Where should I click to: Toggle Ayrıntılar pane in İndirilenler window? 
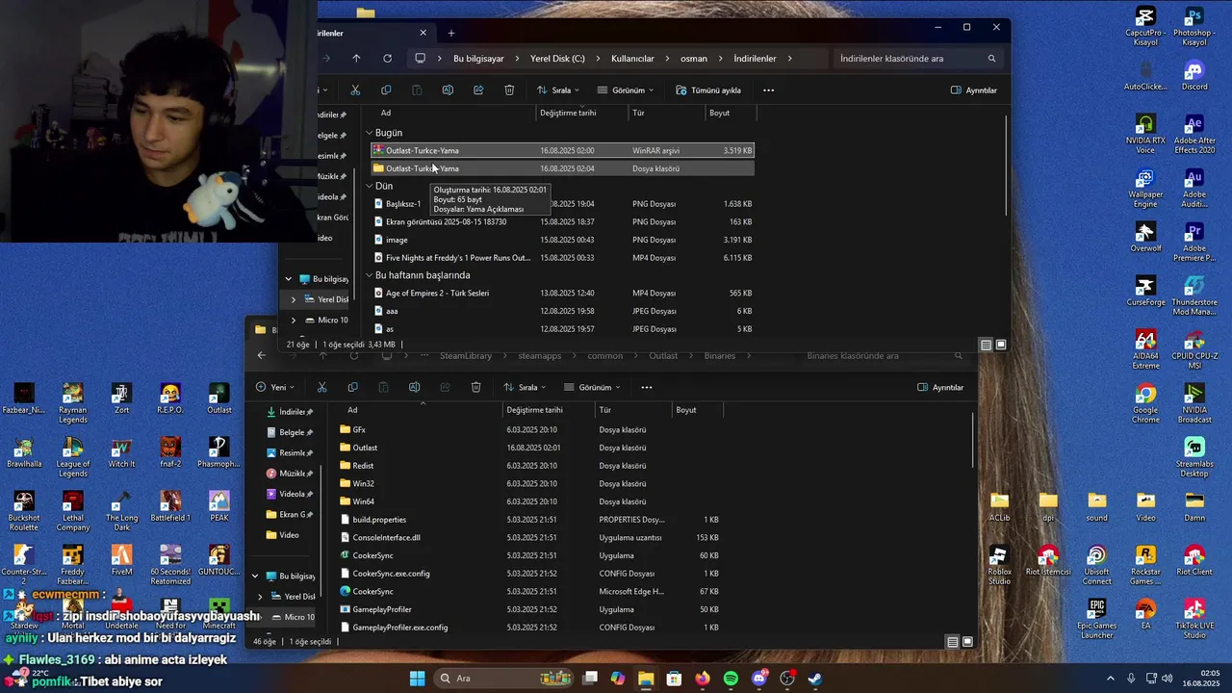(974, 90)
